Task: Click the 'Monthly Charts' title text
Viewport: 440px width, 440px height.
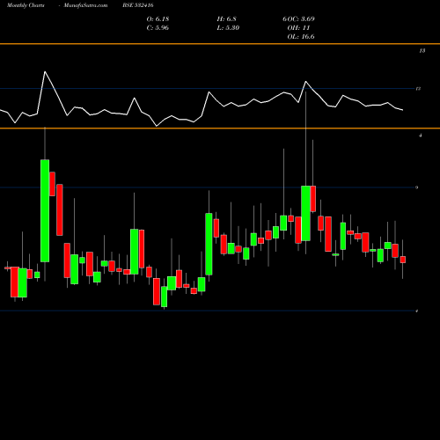Action: pyautogui.click(x=26, y=5)
